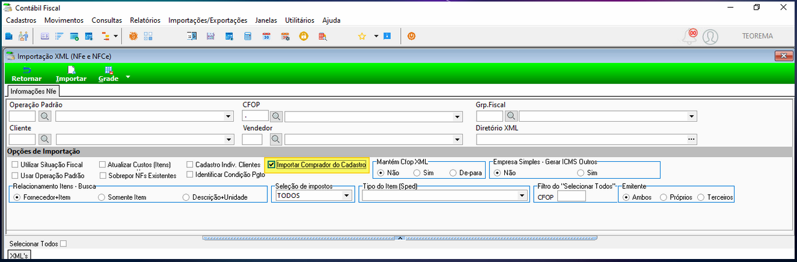Expand the Operação Padrão combo box
Screen dimensions: 797x262
point(228,116)
